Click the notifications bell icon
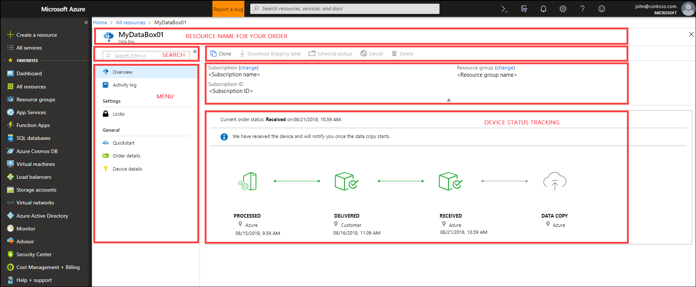 [543, 9]
